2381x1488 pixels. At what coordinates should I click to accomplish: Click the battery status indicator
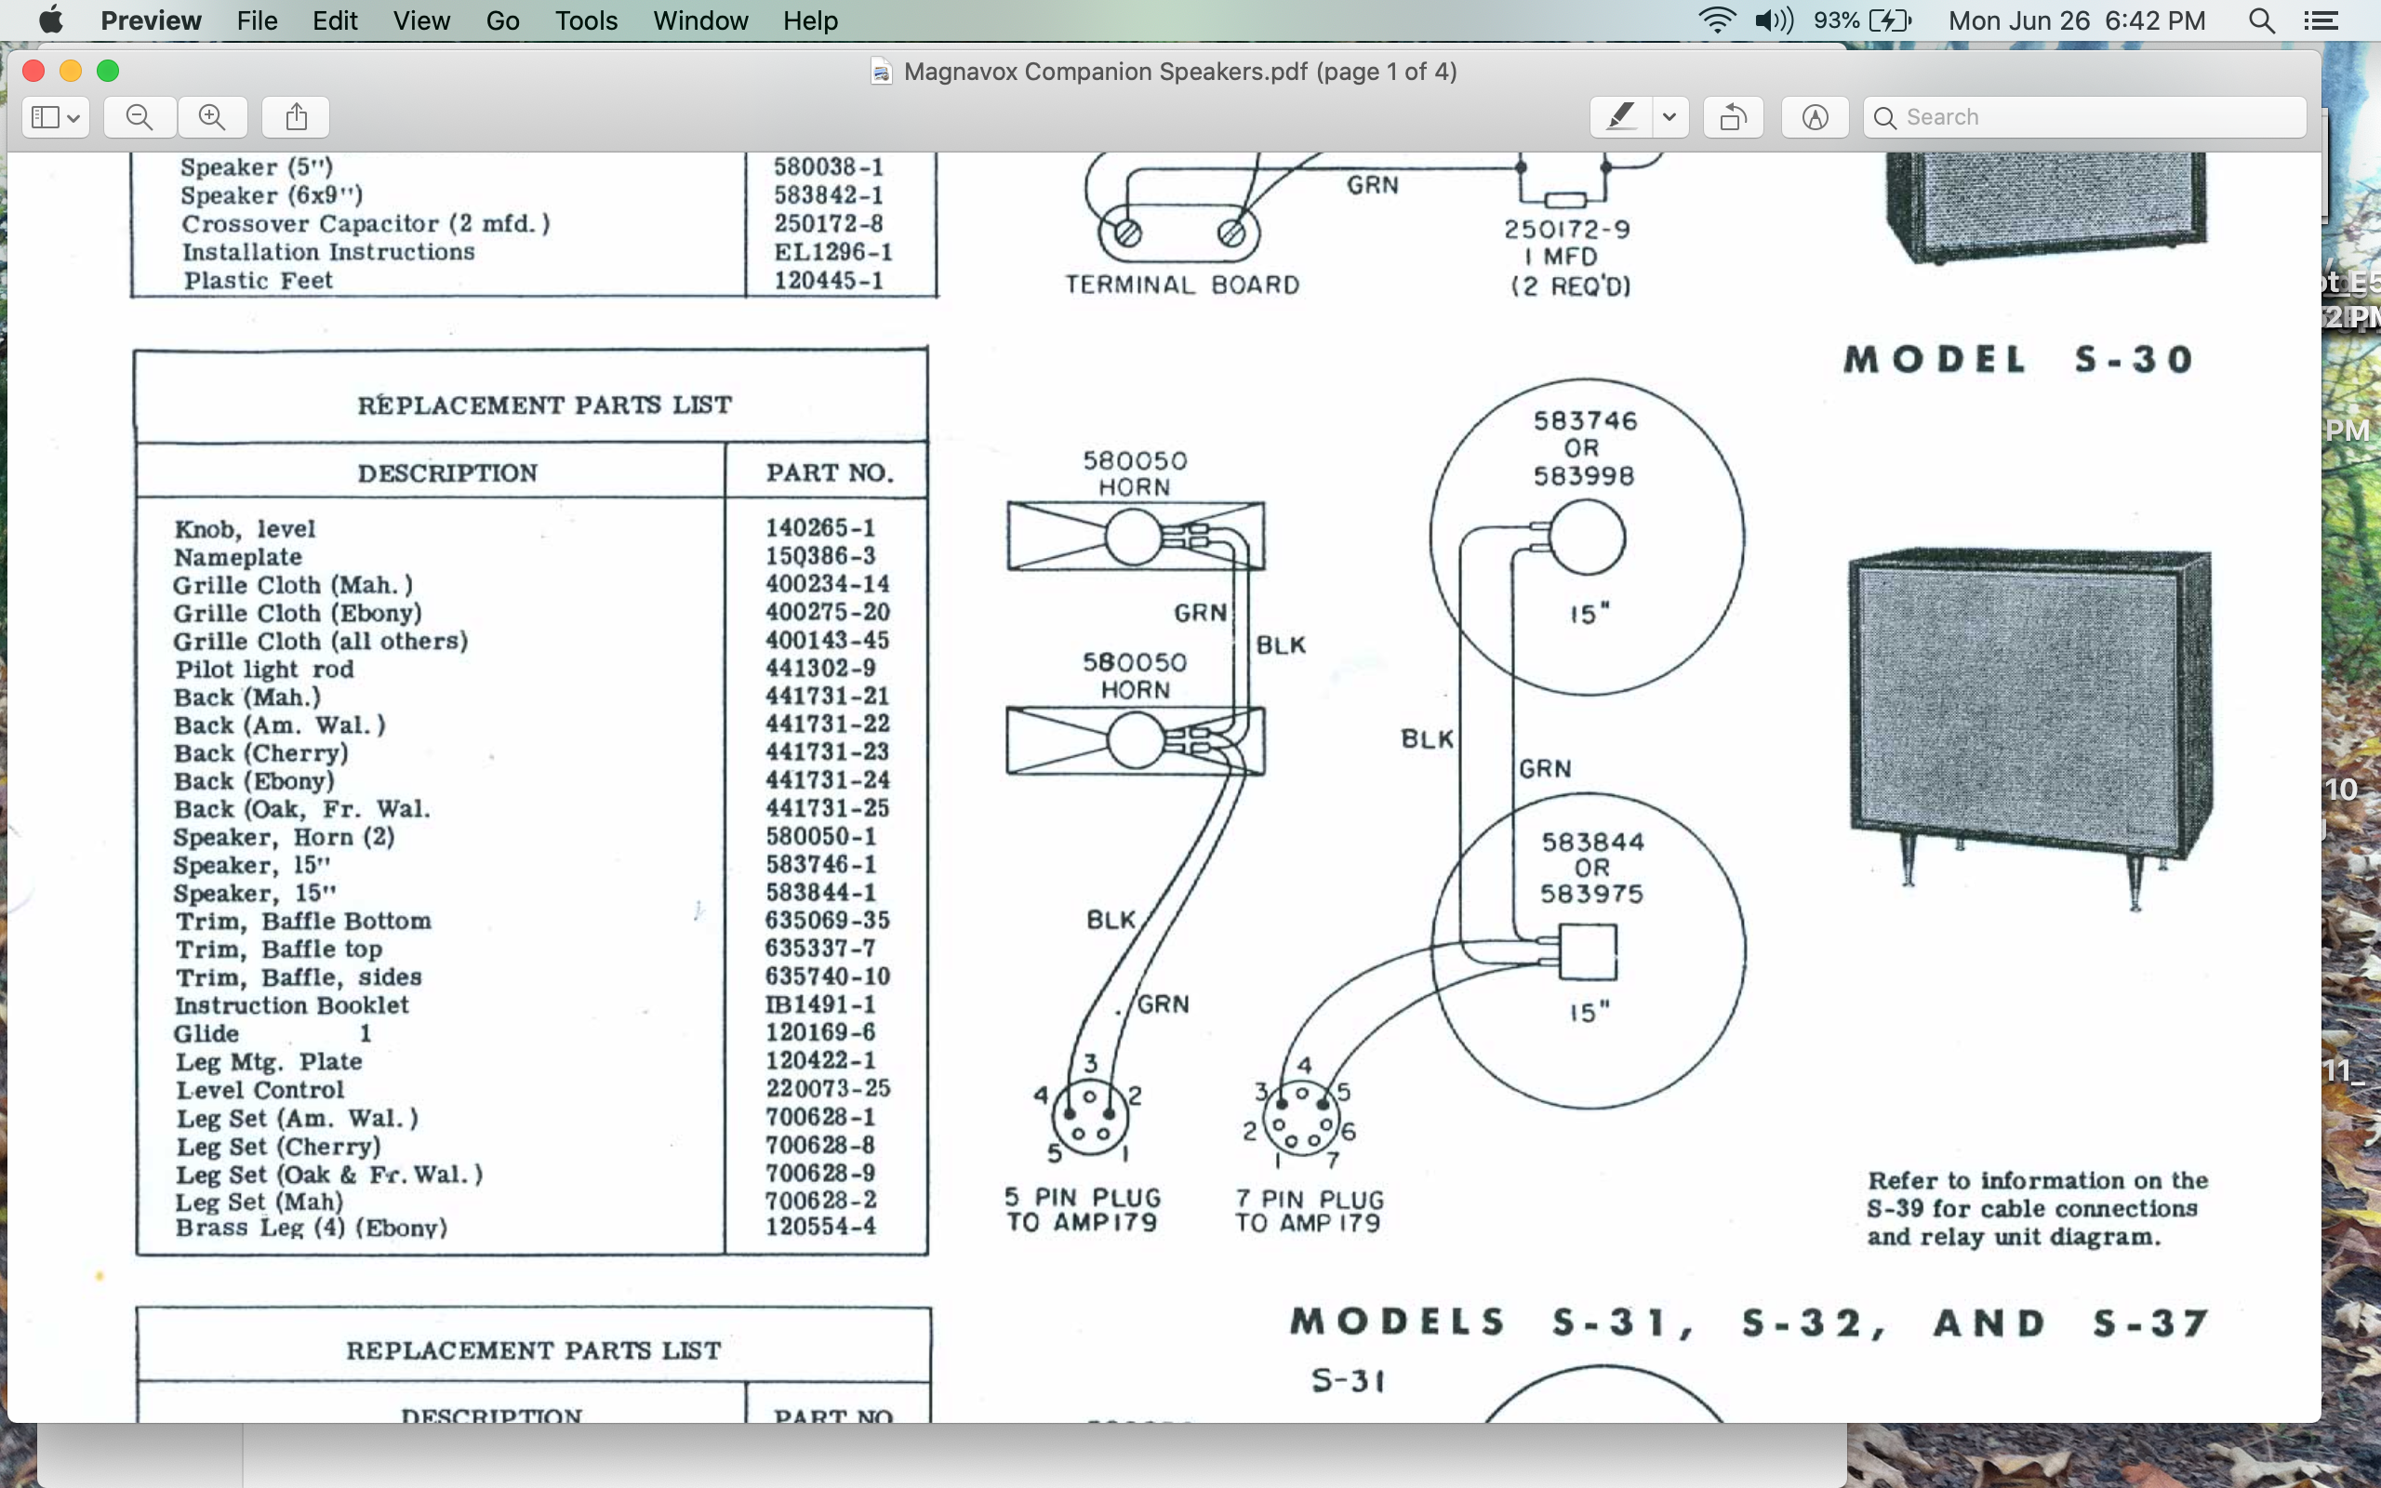click(x=1861, y=20)
